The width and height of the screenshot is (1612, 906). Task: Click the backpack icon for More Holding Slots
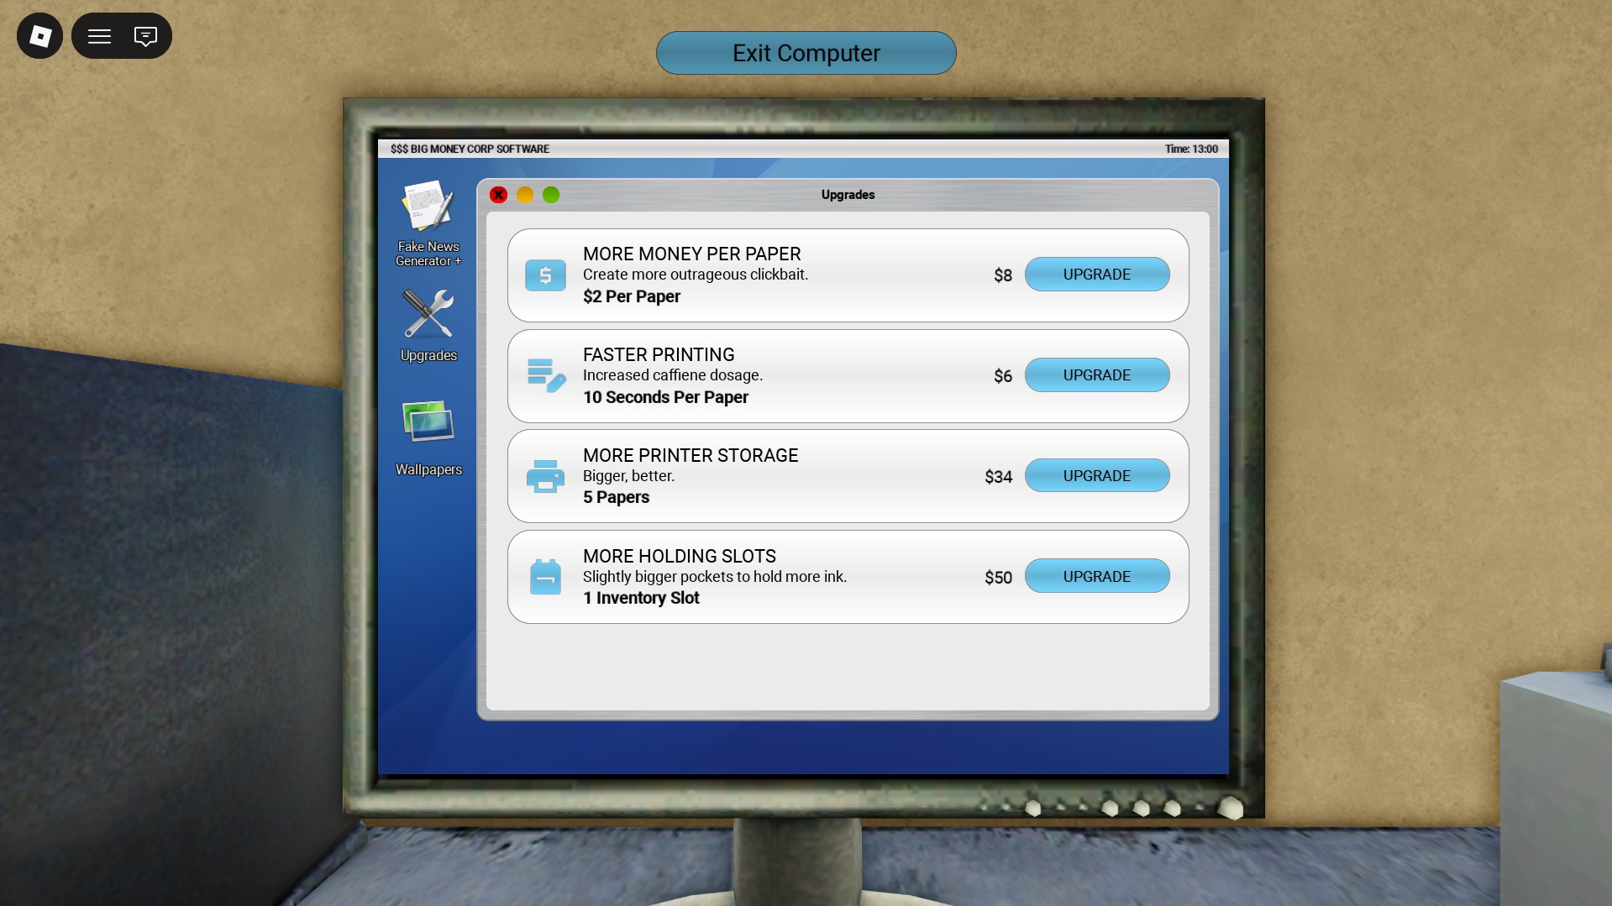click(545, 577)
